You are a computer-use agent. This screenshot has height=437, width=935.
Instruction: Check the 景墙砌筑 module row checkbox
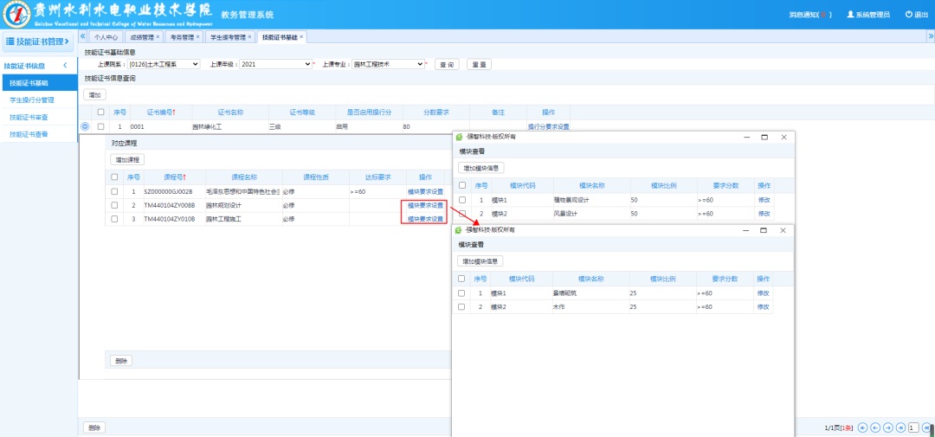[x=461, y=293]
